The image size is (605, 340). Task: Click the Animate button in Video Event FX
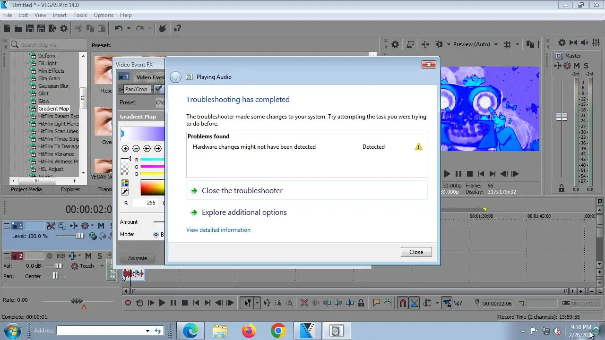[138, 258]
